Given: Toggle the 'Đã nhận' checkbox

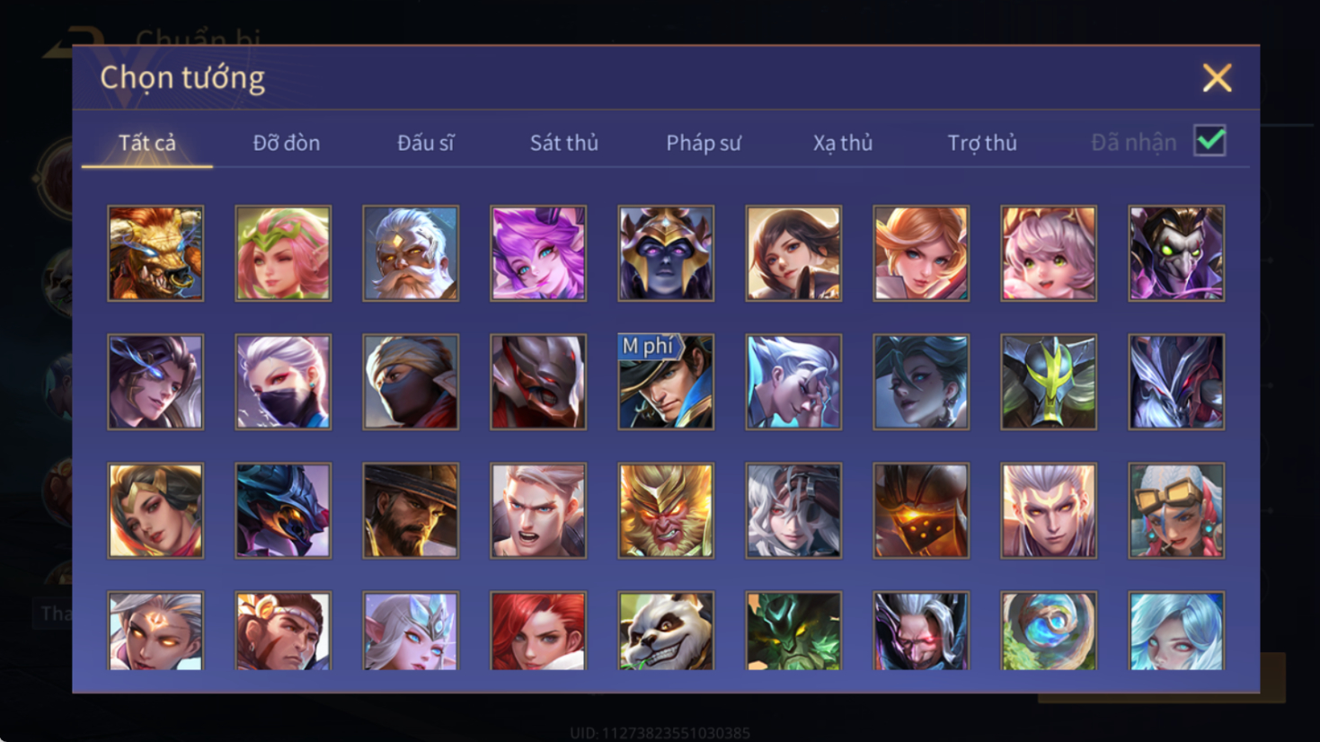Looking at the screenshot, I should coord(1209,141).
